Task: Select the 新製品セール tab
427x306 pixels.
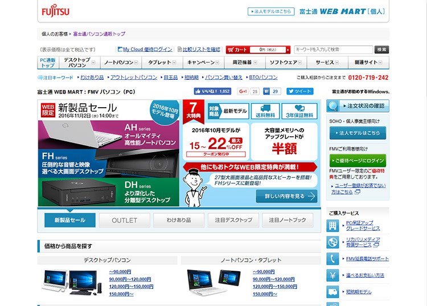Action: pos(70,220)
